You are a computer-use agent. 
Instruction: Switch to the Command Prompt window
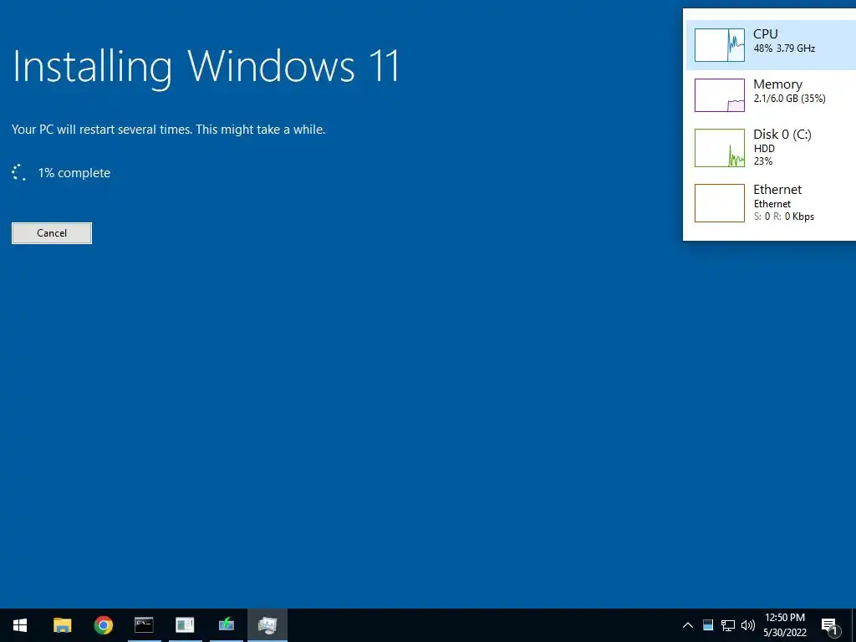pos(144,625)
